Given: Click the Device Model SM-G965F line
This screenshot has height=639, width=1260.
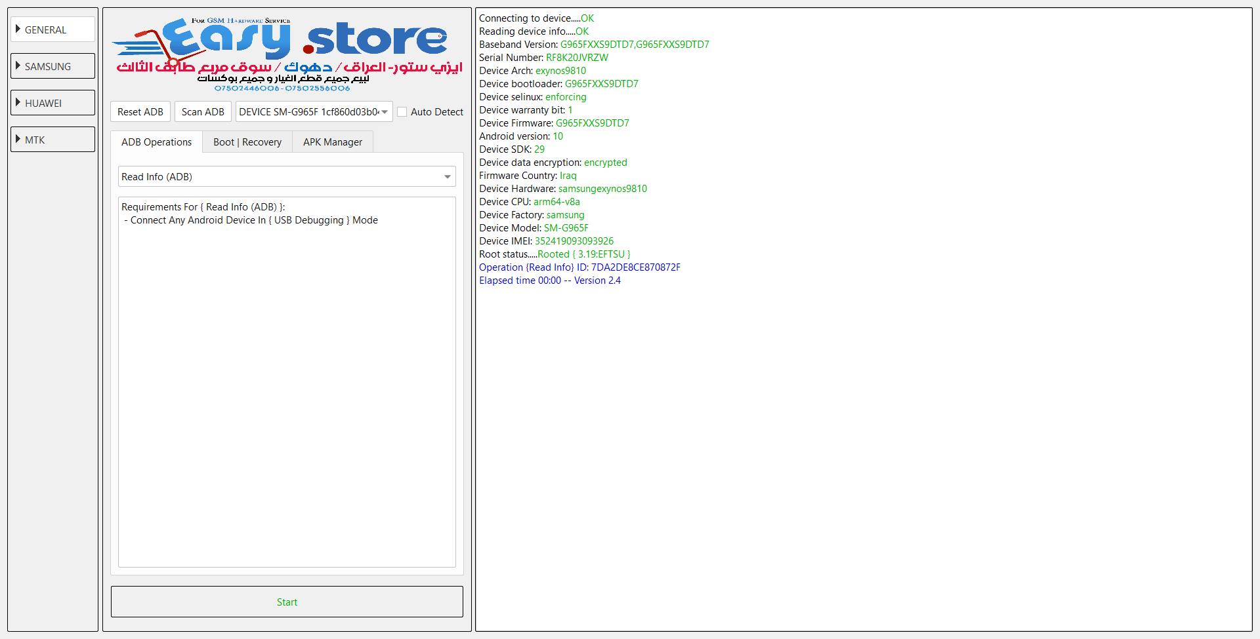Looking at the screenshot, I should 534,228.
